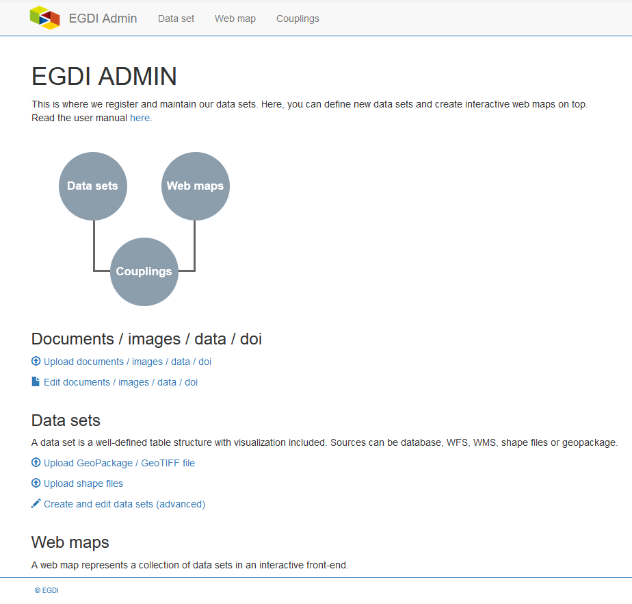Click the EGDI logo icon

click(x=45, y=18)
